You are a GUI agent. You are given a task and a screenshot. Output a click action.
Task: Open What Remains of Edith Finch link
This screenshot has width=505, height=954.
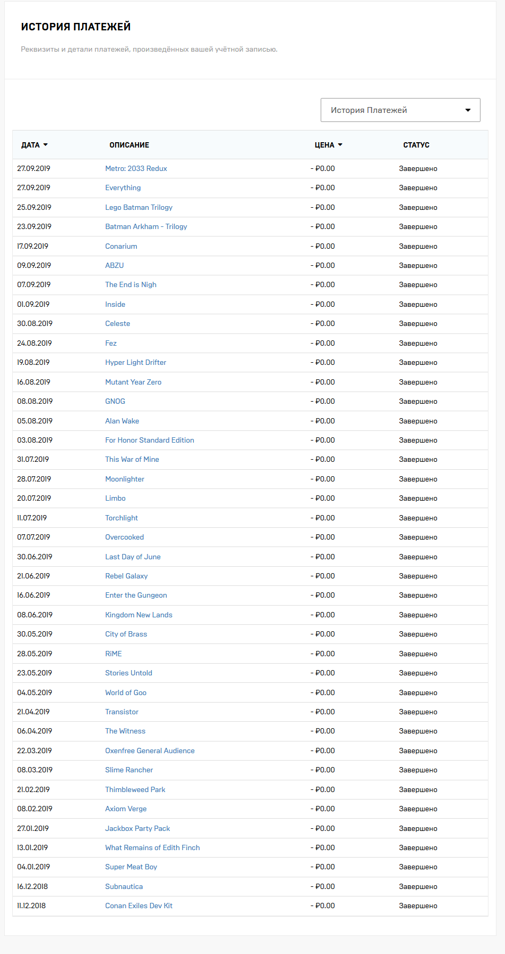pos(152,847)
